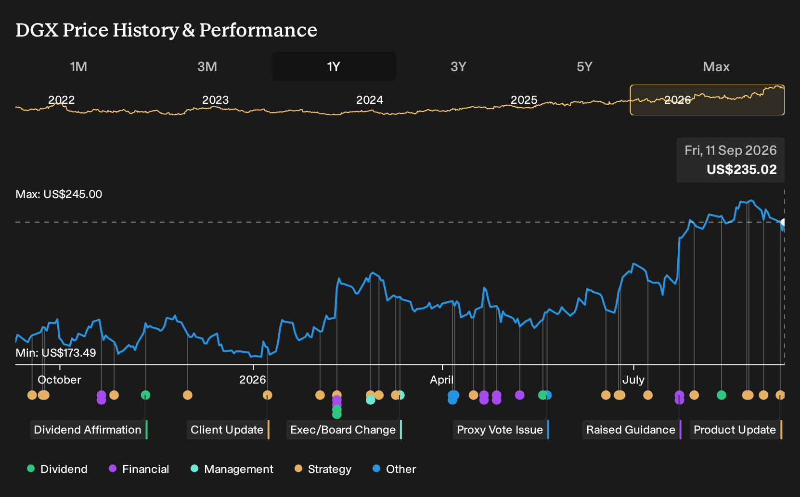Open the Raised Guidance event label

coord(632,430)
